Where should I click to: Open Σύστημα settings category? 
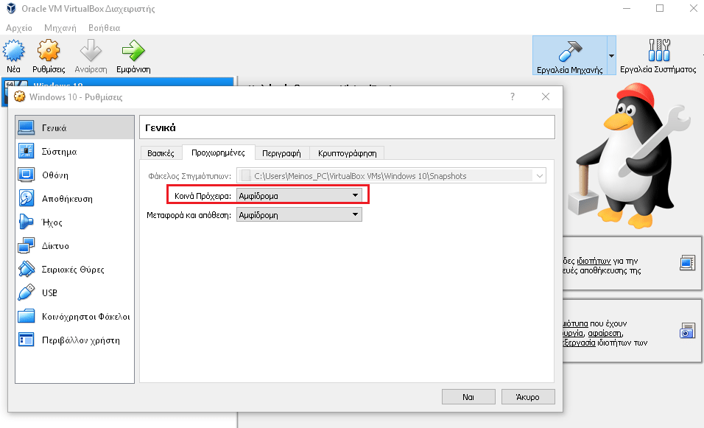tap(74, 151)
